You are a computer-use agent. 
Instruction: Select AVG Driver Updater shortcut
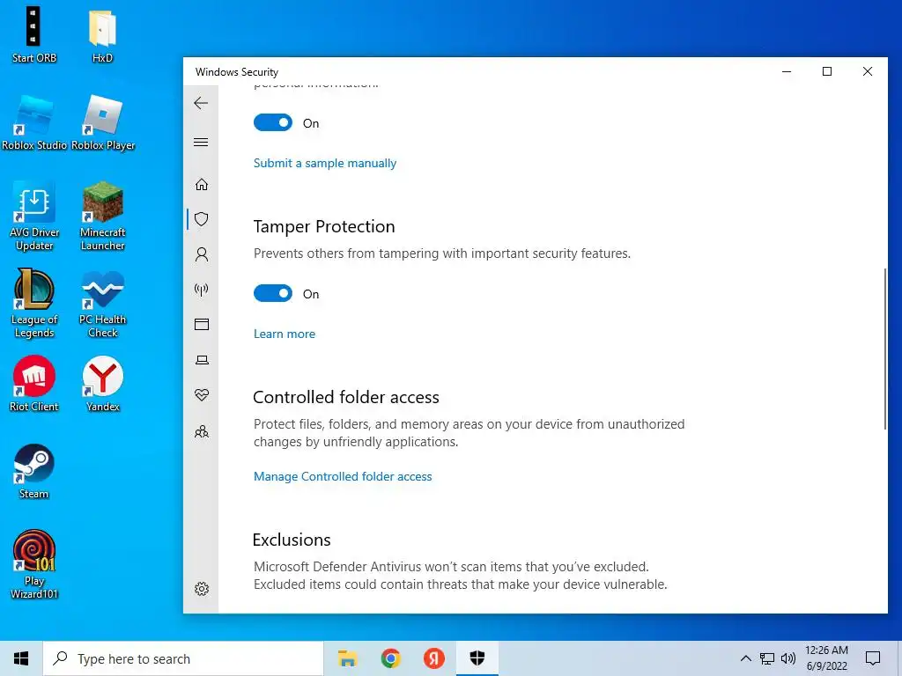(34, 217)
